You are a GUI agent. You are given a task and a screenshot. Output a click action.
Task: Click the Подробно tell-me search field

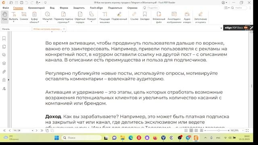click(x=151, y=8)
